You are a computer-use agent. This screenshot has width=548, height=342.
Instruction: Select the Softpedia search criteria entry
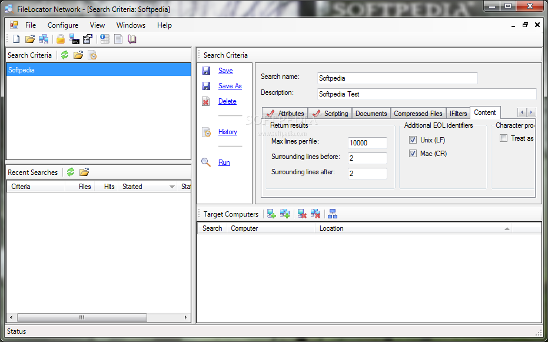pyautogui.click(x=98, y=70)
